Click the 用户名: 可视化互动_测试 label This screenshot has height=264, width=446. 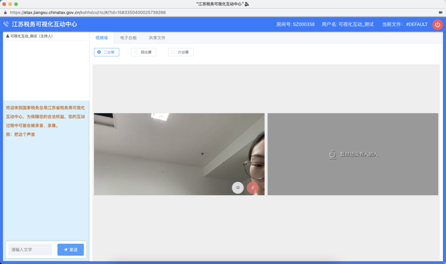point(348,24)
